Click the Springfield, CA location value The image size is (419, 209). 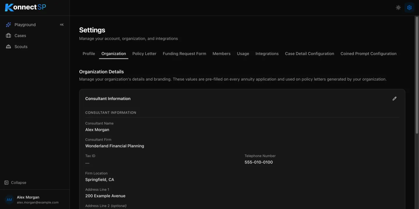tap(100, 180)
